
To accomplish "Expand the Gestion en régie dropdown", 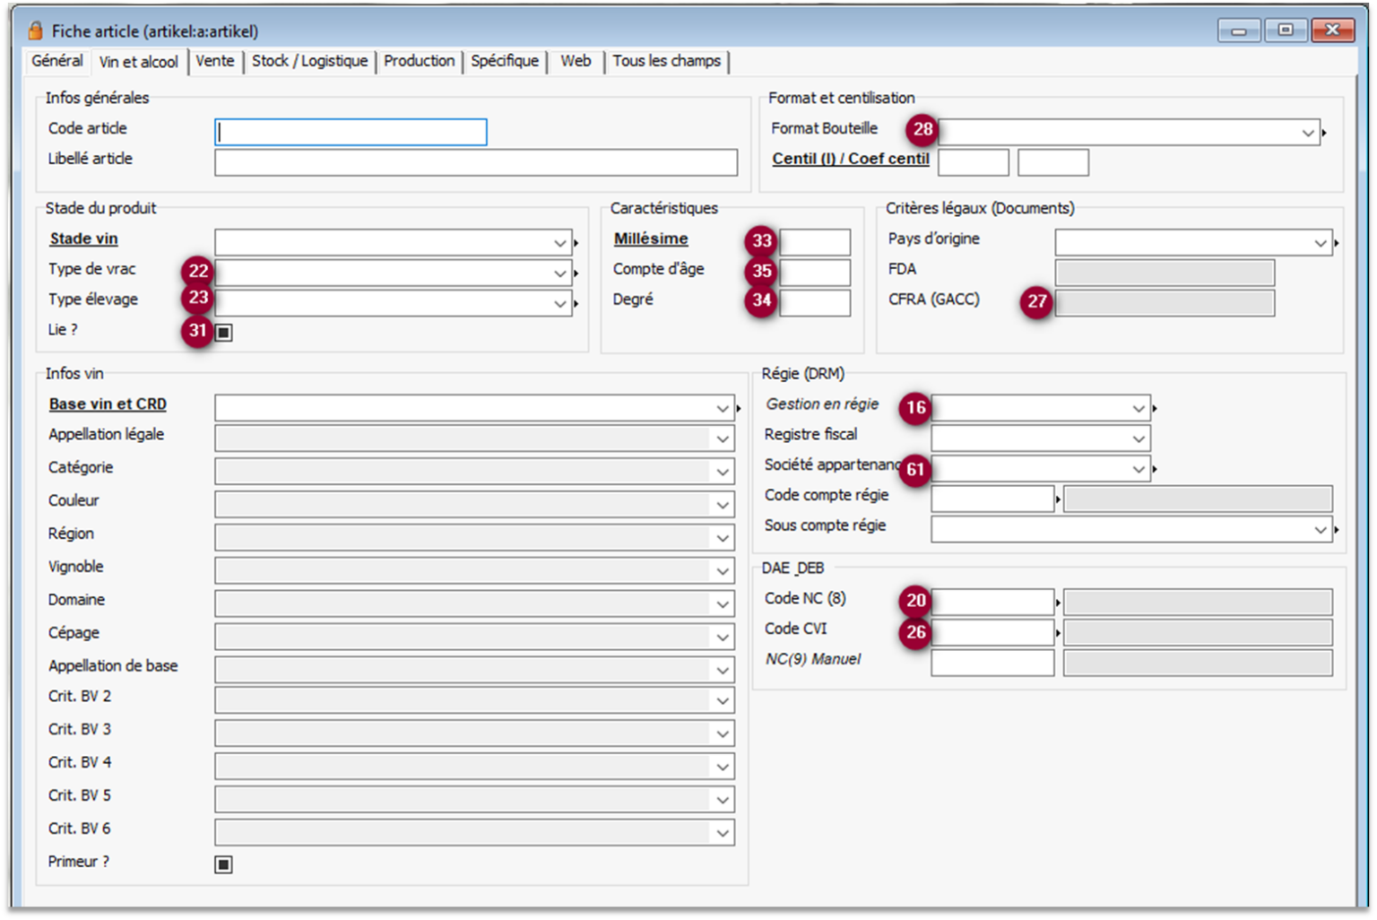I will tap(1138, 409).
